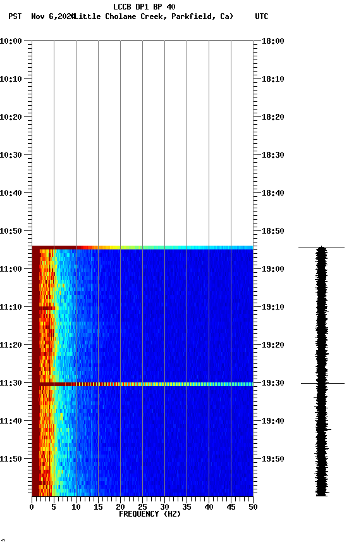Click the '19:30' UTC time label
This screenshot has height=547, width=349.
coord(273,383)
